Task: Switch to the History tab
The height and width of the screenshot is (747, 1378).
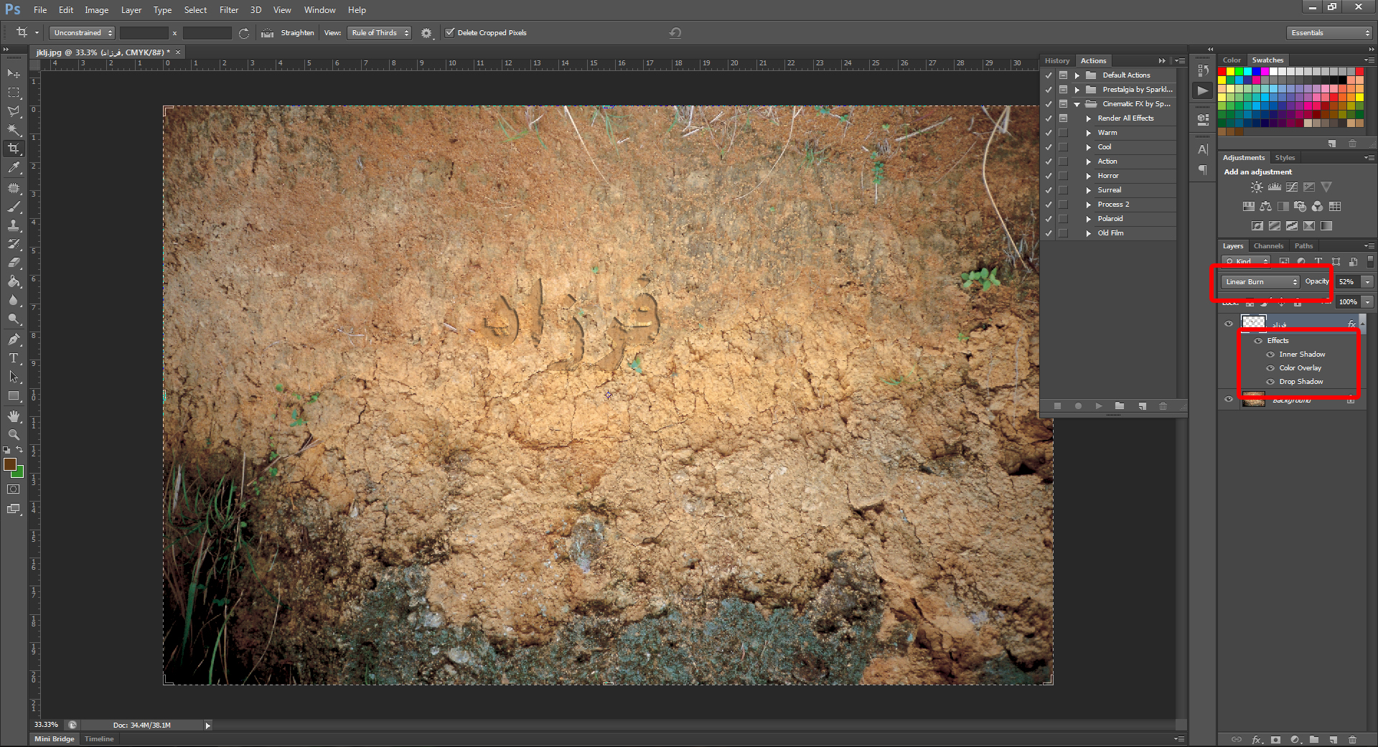Action: [x=1056, y=61]
